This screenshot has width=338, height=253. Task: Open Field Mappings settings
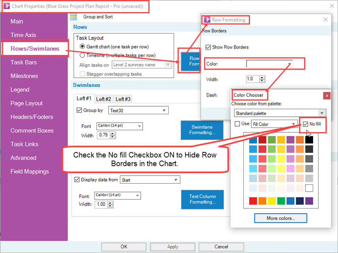(30, 171)
